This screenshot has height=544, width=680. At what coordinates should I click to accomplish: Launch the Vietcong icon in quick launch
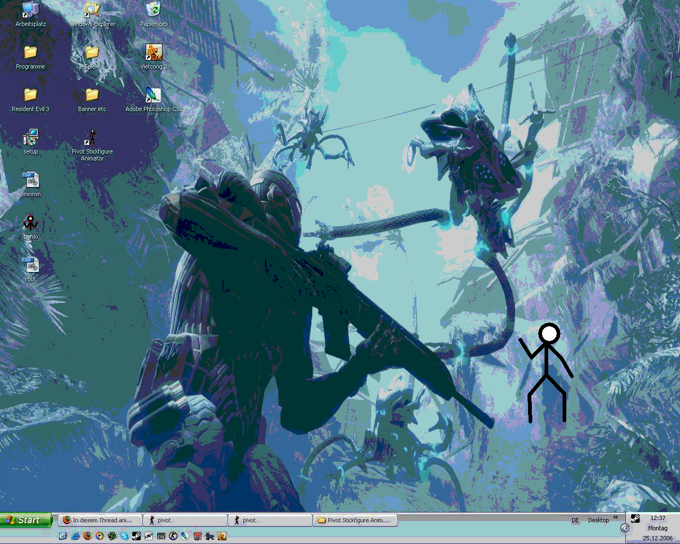[222, 536]
